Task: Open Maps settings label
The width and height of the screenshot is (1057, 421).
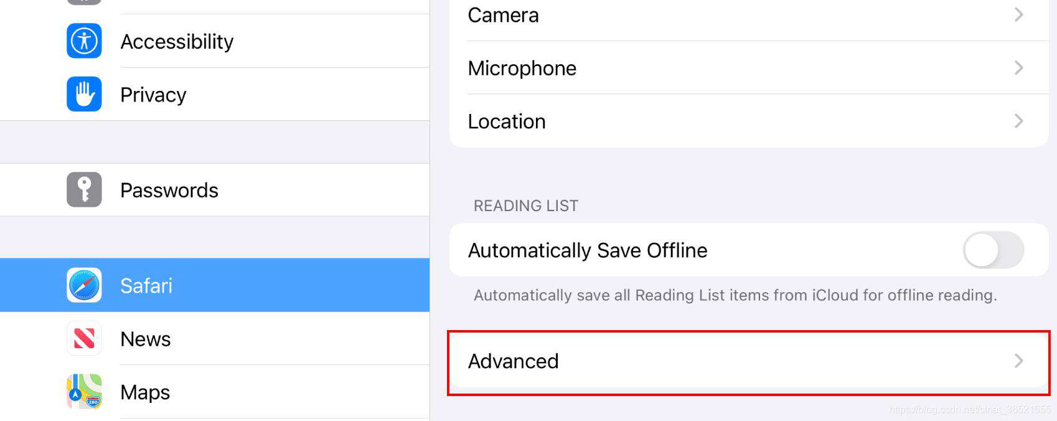Action: click(x=145, y=392)
